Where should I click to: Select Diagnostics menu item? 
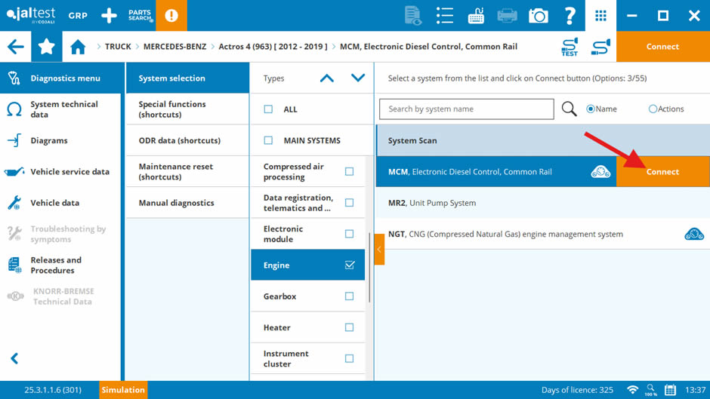click(x=61, y=78)
